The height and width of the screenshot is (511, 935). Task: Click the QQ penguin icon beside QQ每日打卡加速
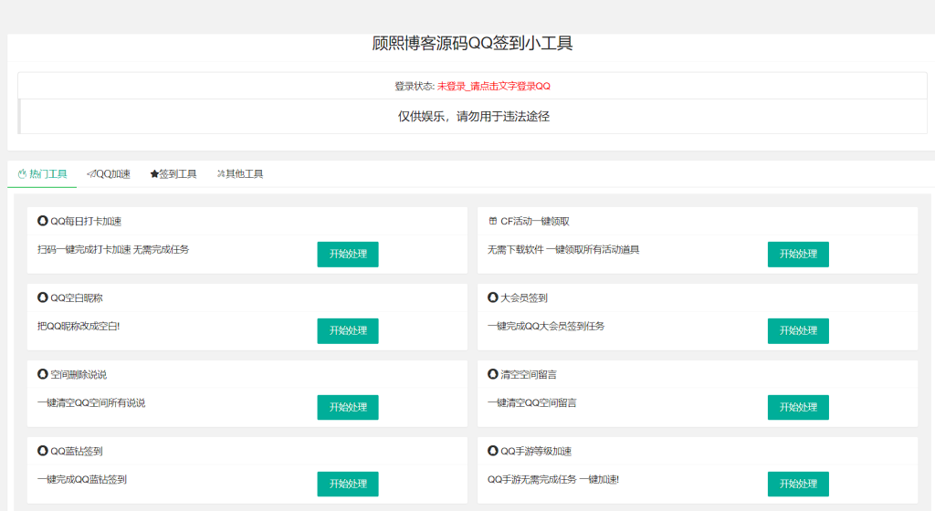point(42,221)
